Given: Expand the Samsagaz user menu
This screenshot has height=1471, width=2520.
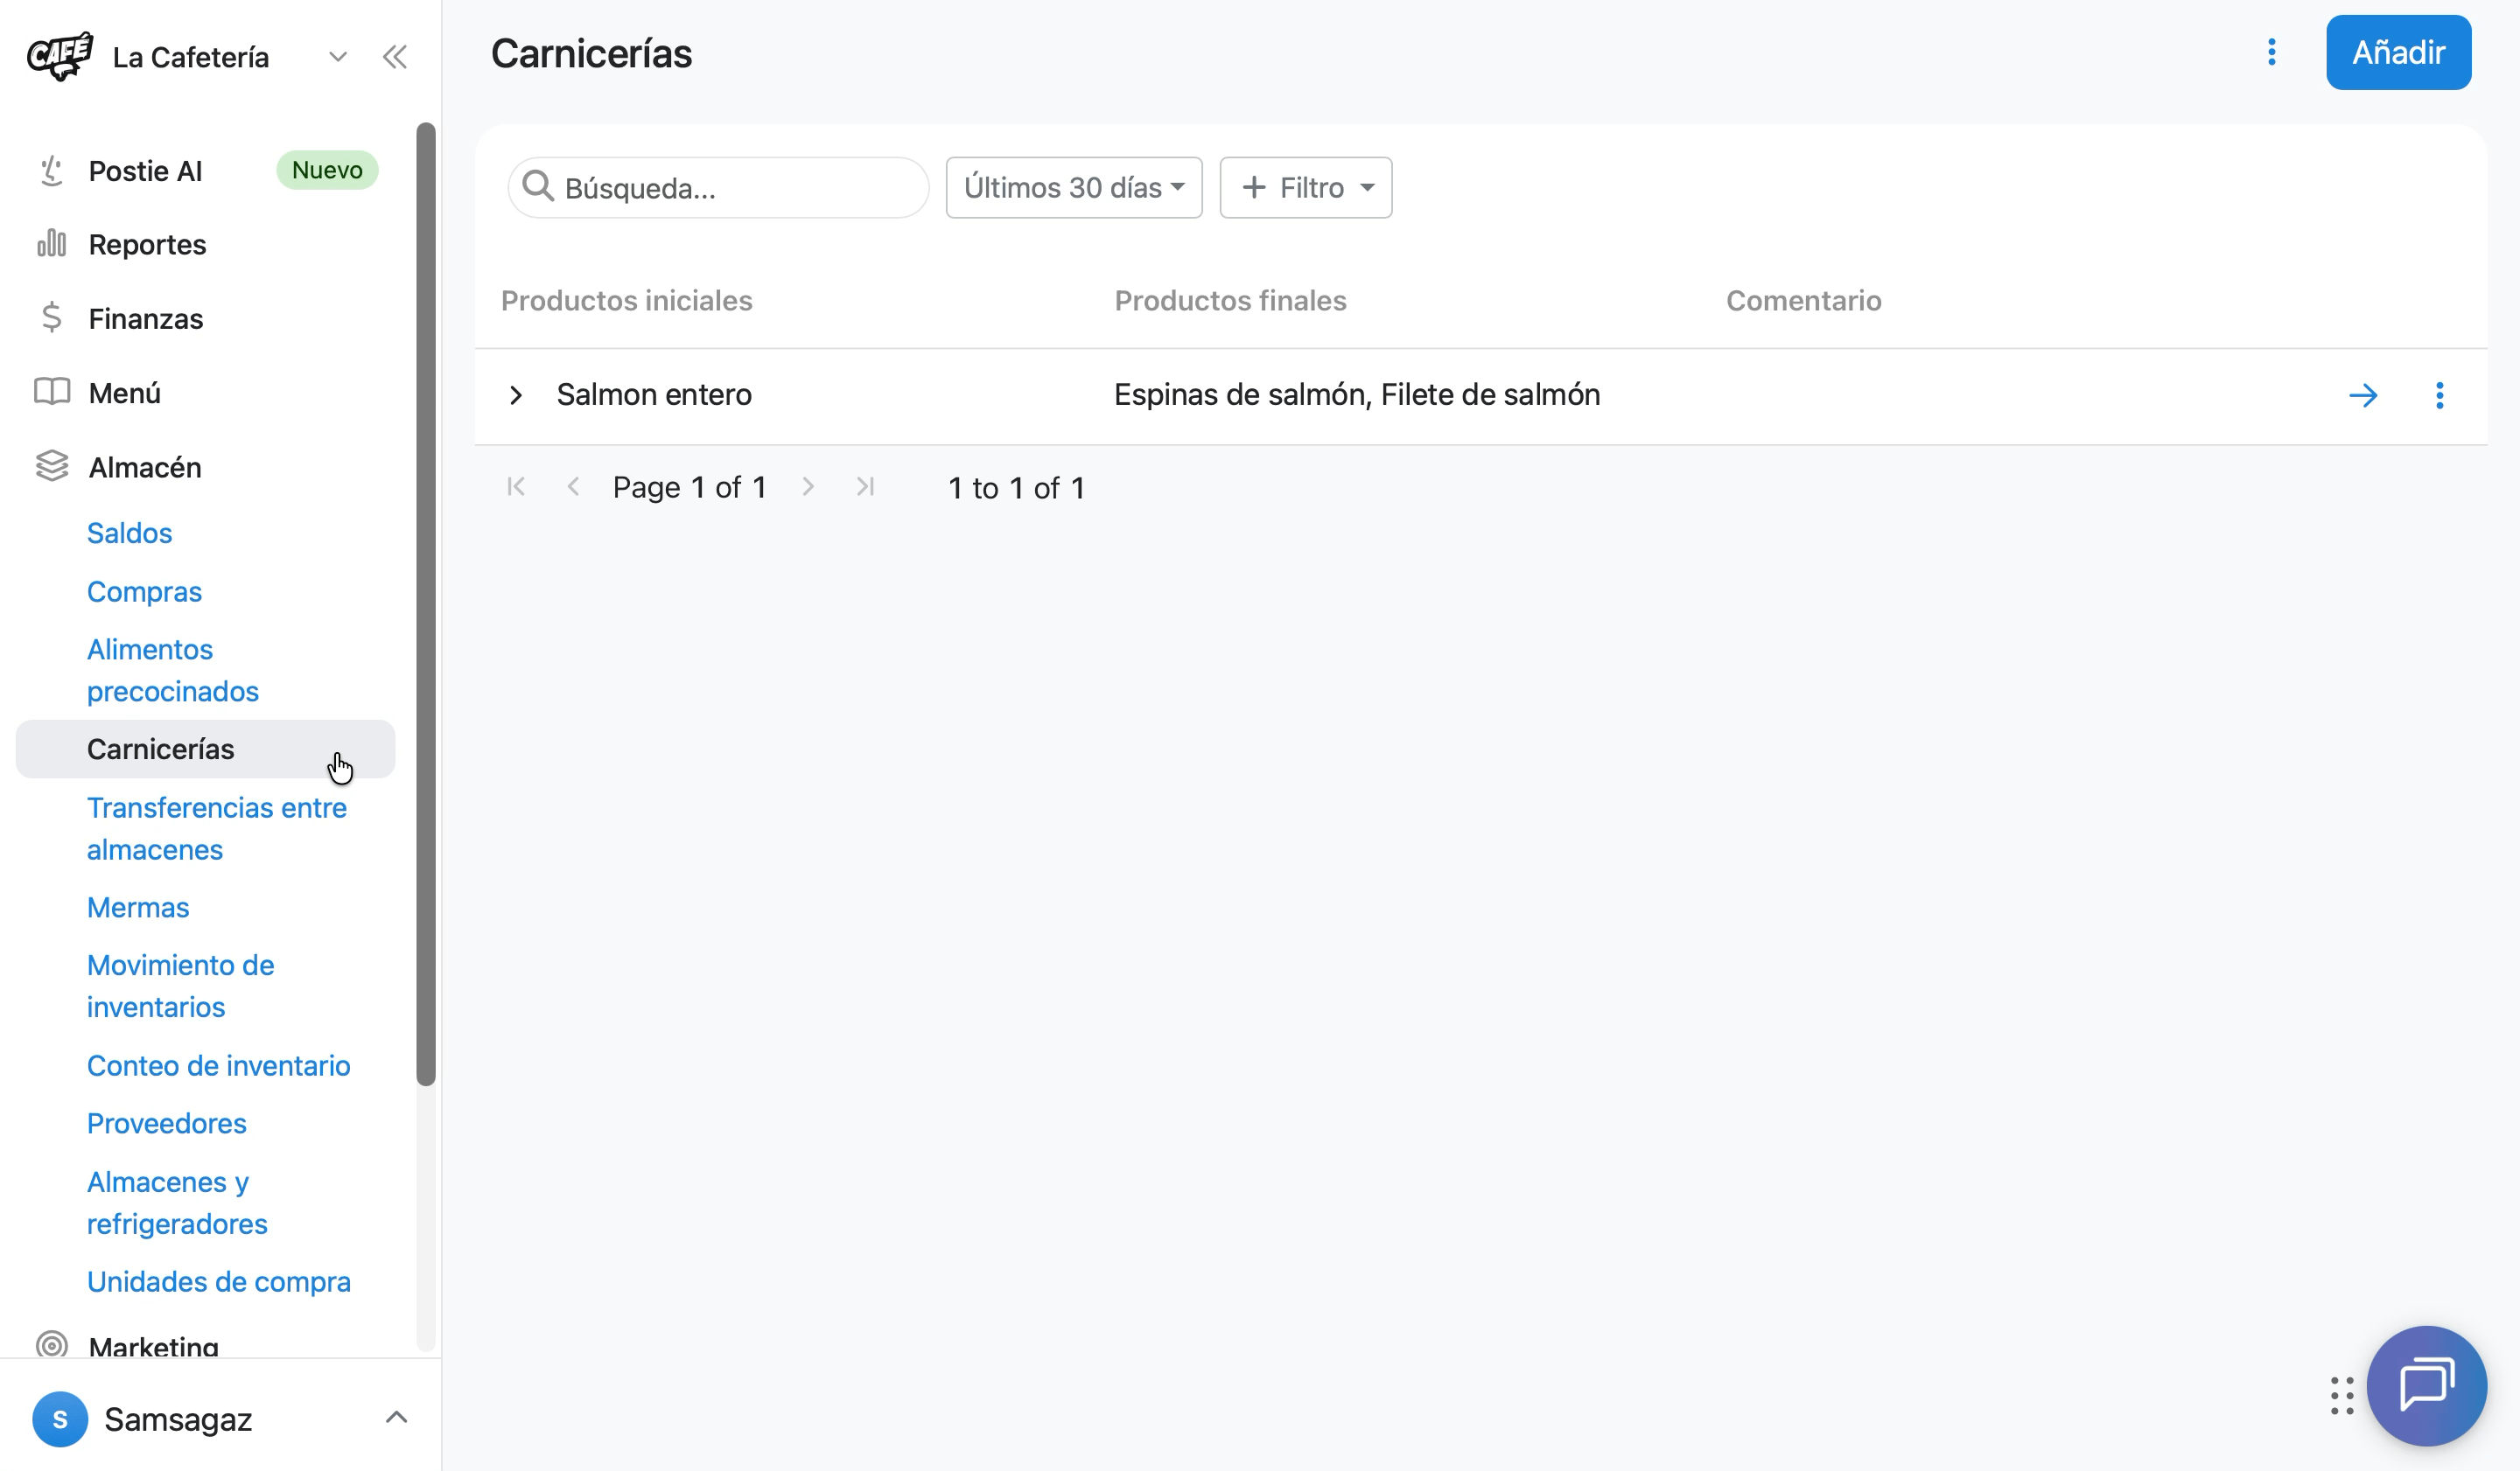Looking at the screenshot, I should coord(396,1417).
